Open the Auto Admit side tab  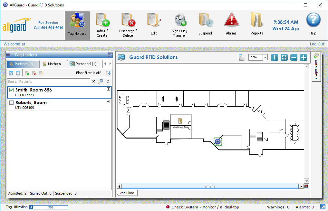(x=316, y=66)
